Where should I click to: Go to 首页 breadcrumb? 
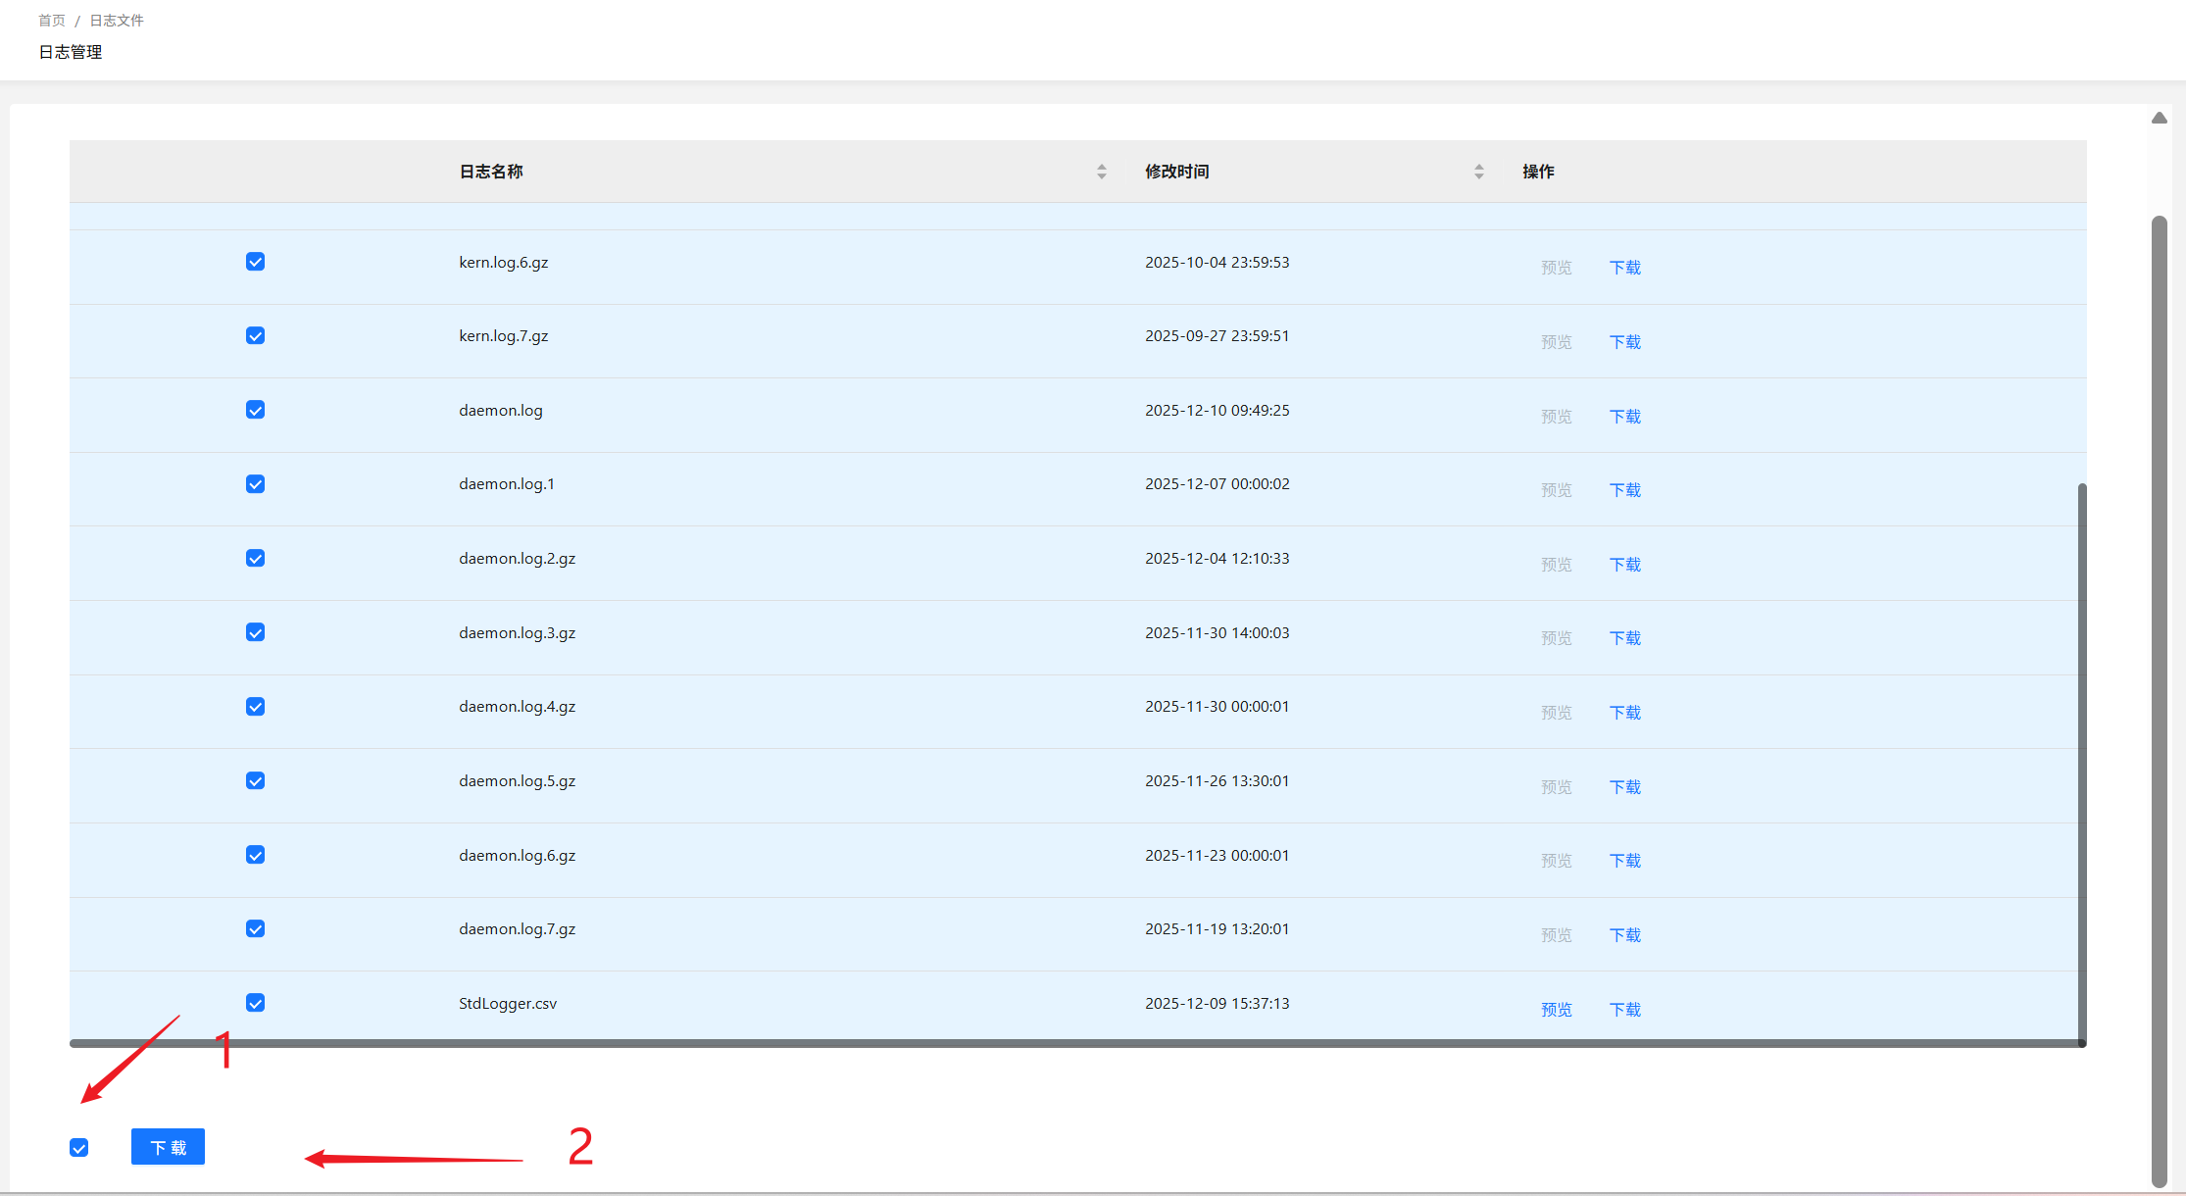click(x=51, y=21)
